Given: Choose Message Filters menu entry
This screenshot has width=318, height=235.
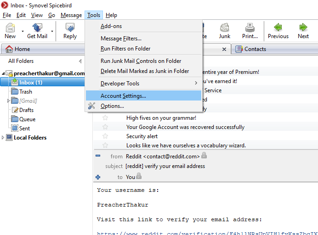Looking at the screenshot, I should click(x=143, y=38).
